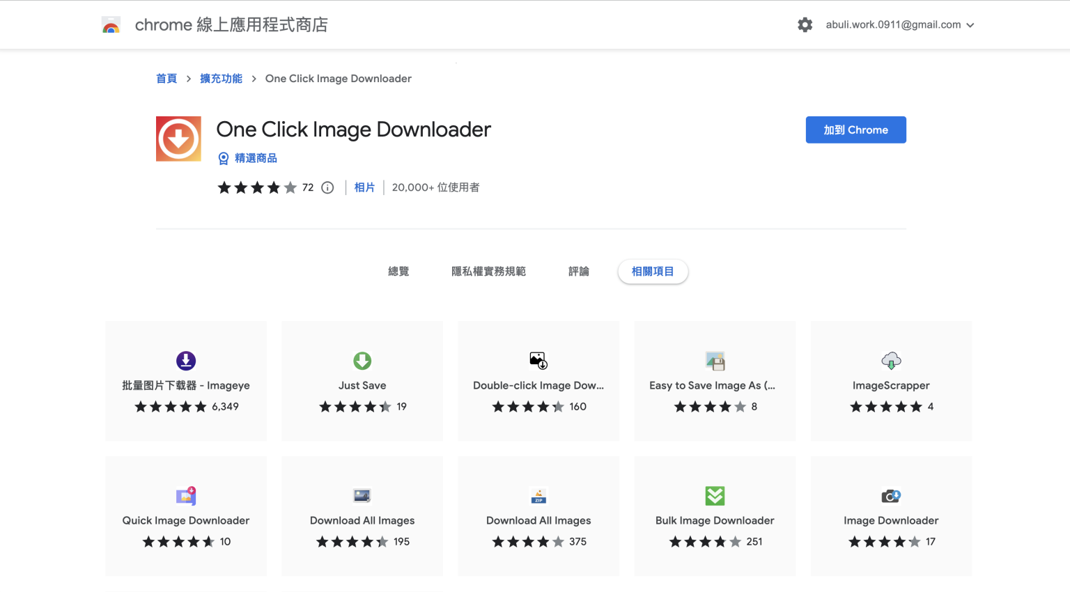Image resolution: width=1070 pixels, height=592 pixels.
Task: Navigate to 首頁 via breadcrumb
Action: tap(166, 78)
